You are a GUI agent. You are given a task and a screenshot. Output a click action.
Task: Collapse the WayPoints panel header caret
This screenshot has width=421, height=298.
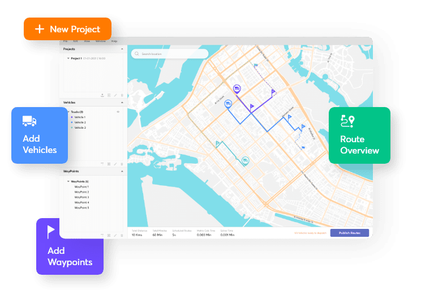(122, 171)
